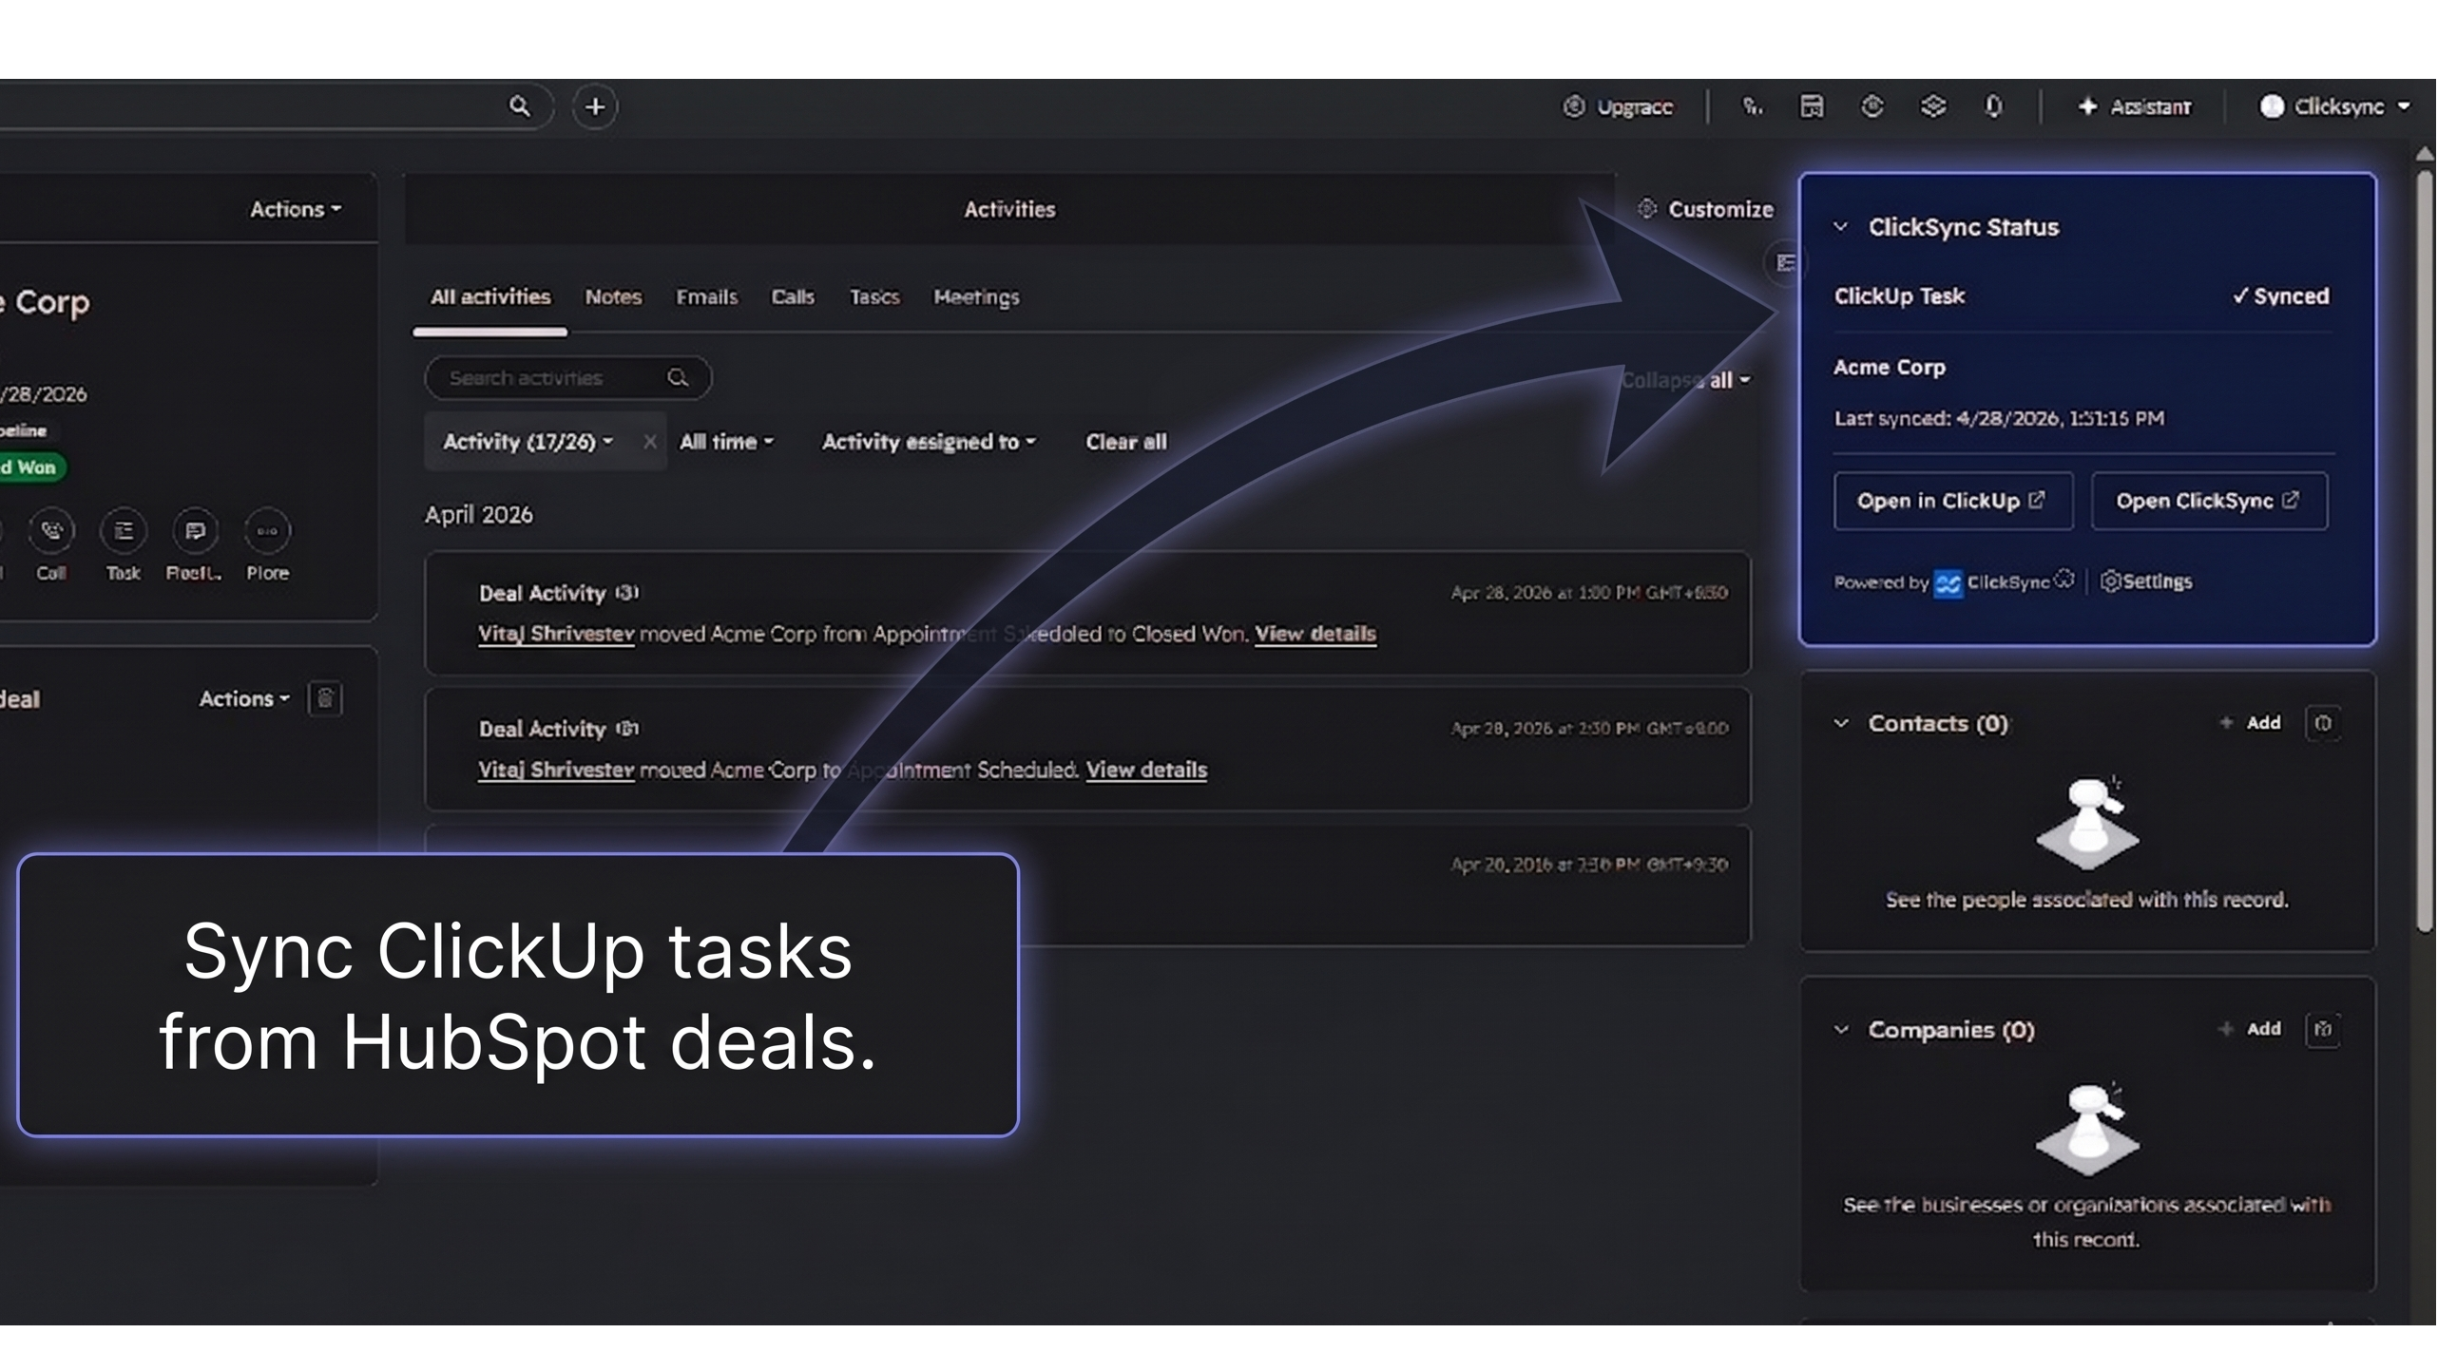Open the Assistant button
The width and height of the screenshot is (2438, 1371).
click(2135, 106)
